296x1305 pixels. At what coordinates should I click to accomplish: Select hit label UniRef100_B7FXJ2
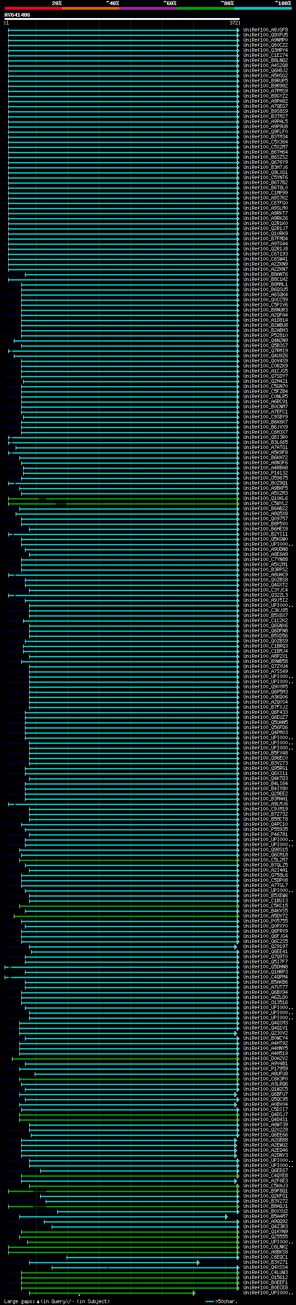coord(265,707)
